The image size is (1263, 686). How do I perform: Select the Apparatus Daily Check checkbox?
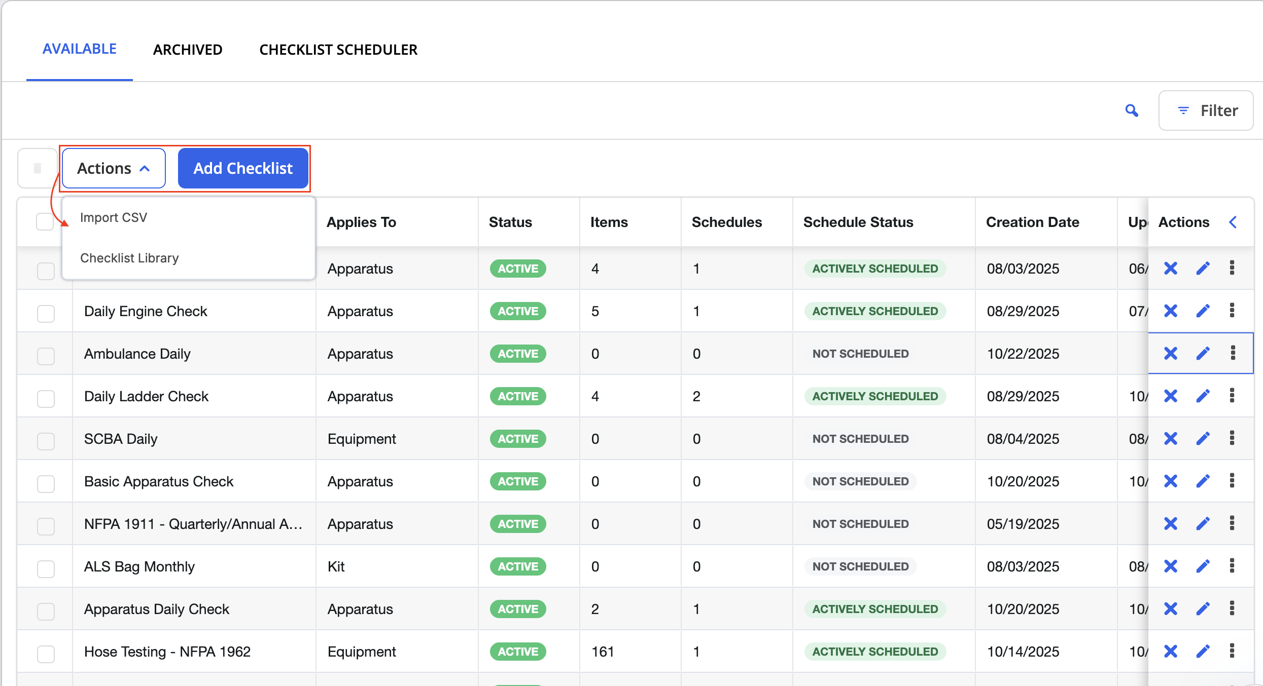pyautogui.click(x=46, y=611)
